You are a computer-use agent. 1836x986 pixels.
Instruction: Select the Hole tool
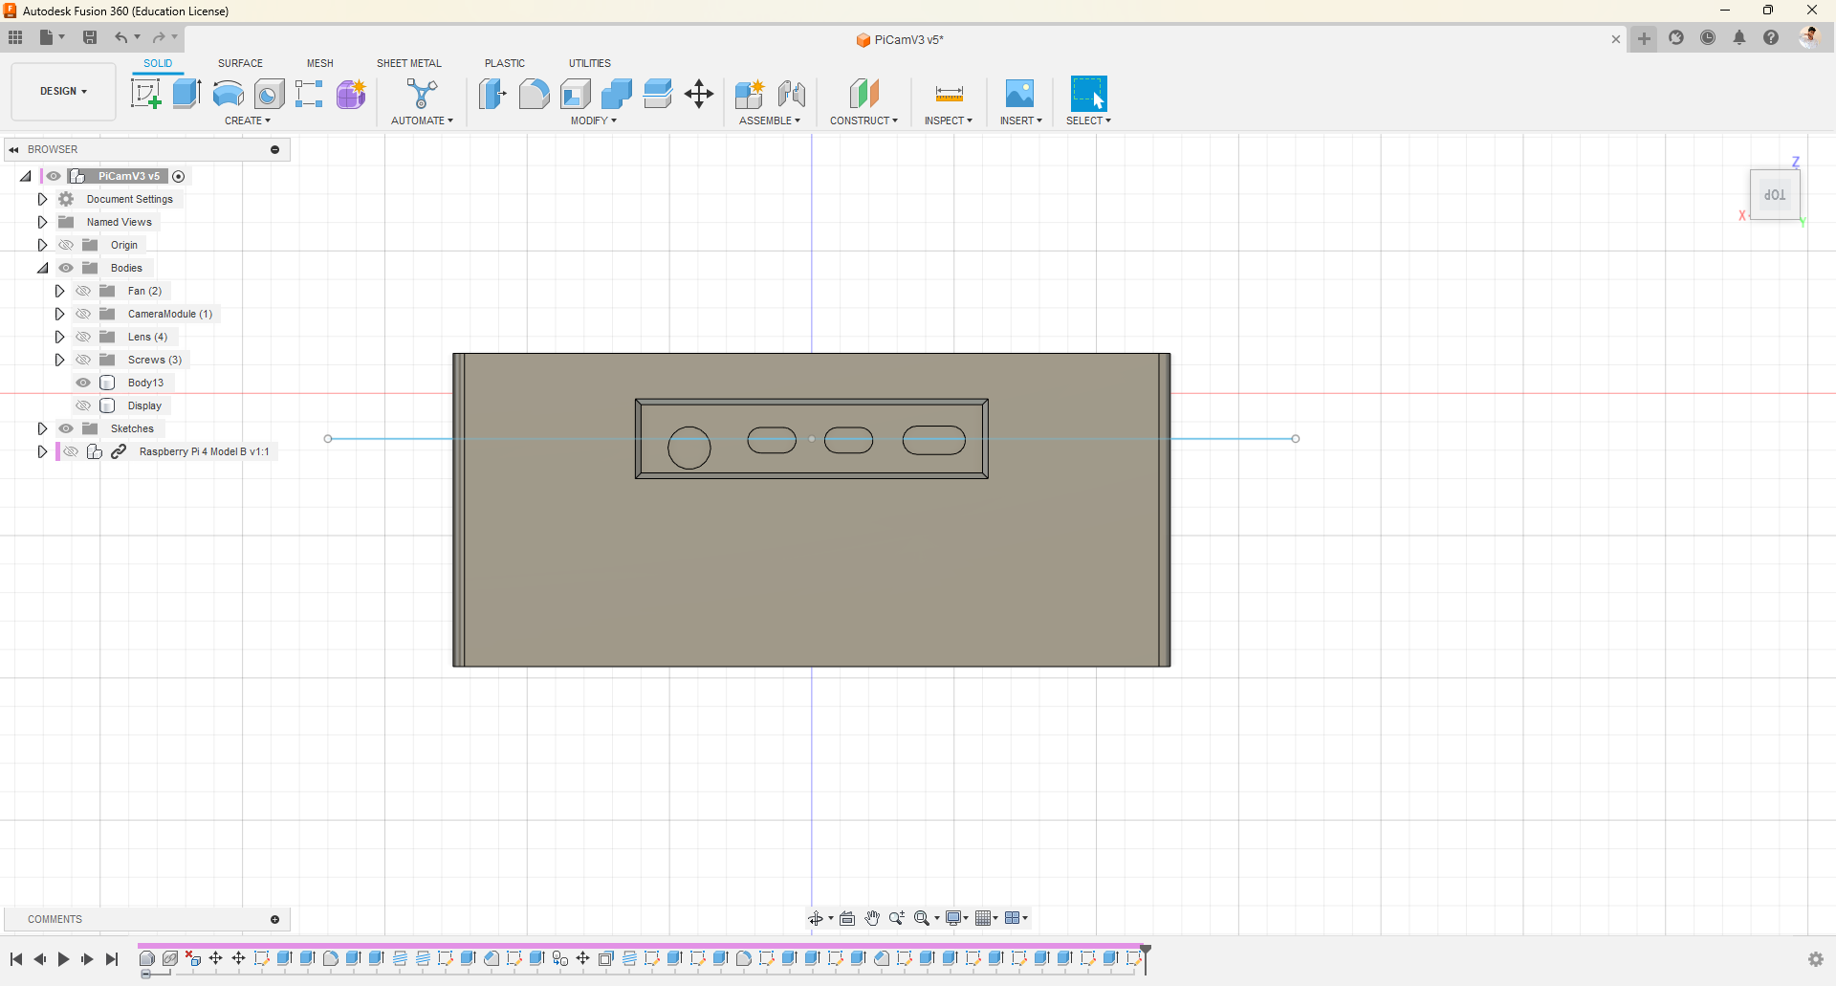point(269,94)
